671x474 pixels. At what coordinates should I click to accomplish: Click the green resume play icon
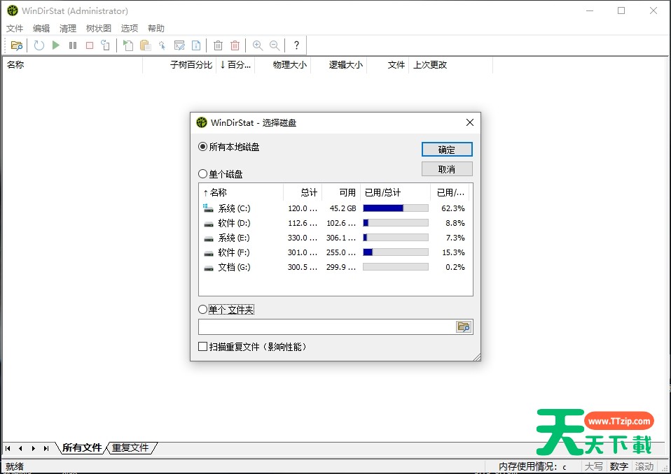tap(55, 45)
